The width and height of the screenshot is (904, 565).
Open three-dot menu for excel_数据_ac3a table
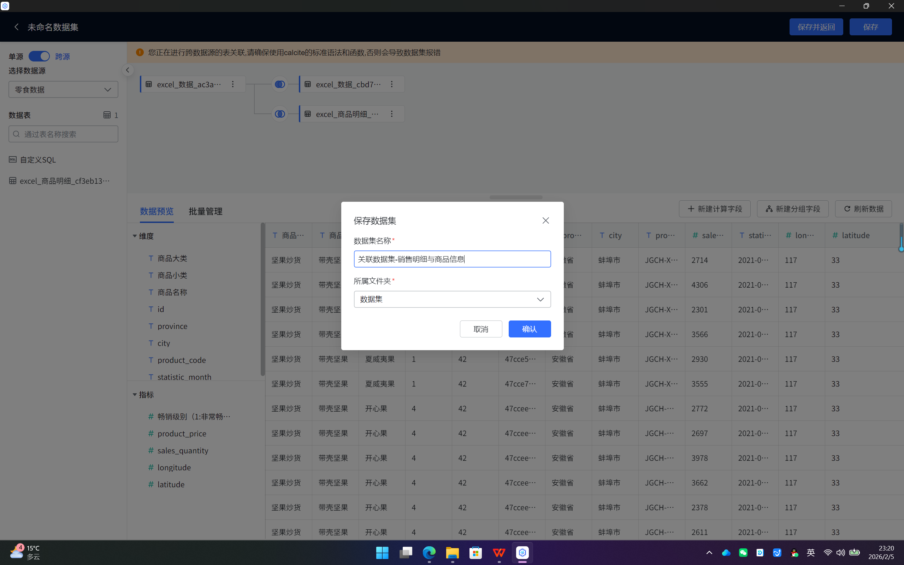point(233,84)
